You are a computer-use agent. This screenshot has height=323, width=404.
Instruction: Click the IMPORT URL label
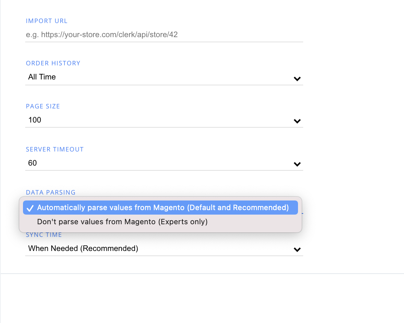47,21
